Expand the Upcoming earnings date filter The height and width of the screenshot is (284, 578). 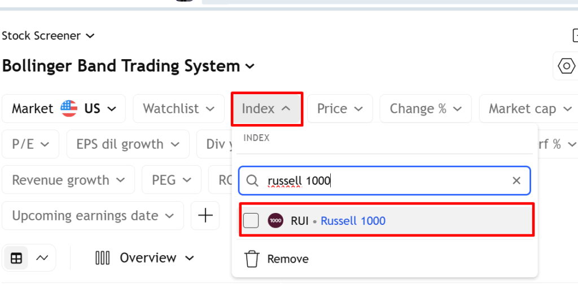click(x=93, y=216)
